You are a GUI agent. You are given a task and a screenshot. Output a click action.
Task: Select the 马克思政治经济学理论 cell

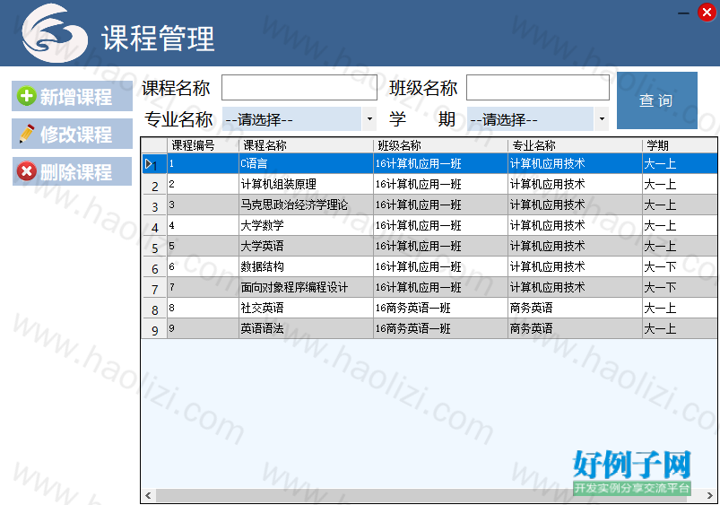click(x=307, y=205)
